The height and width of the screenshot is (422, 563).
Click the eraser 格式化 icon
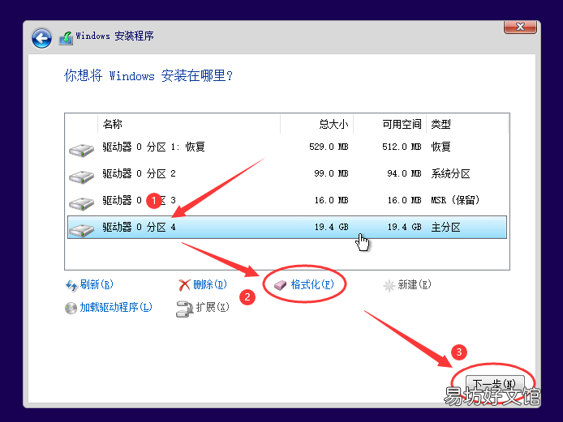tap(281, 285)
